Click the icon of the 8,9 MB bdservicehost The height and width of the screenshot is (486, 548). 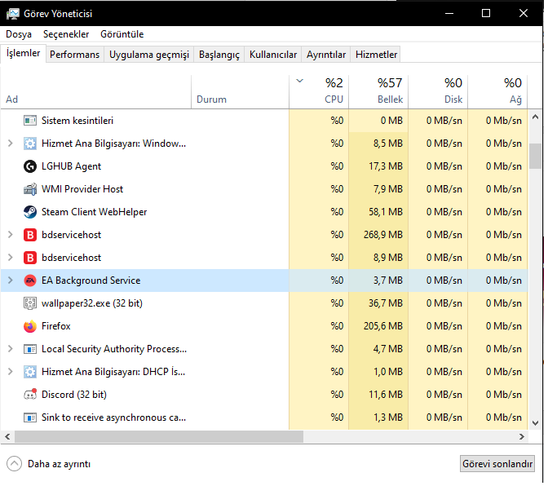(30, 258)
